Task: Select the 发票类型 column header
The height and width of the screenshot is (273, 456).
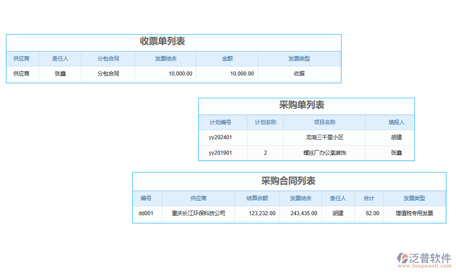Action: (x=300, y=58)
